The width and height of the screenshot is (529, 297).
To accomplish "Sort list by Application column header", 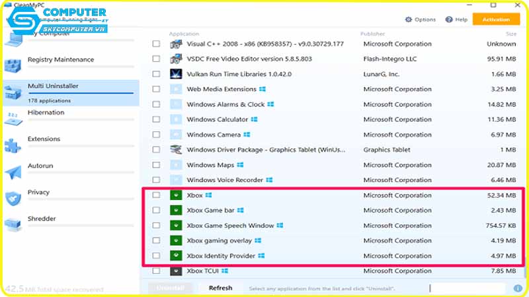I will pyautogui.click(x=184, y=34).
